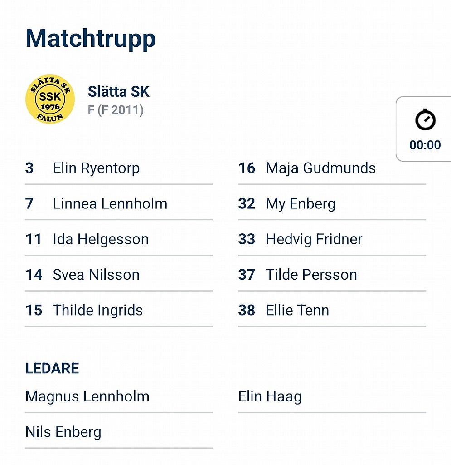This screenshot has height=465, width=451.
Task: Select leader Elin Haag
Action: (332, 396)
